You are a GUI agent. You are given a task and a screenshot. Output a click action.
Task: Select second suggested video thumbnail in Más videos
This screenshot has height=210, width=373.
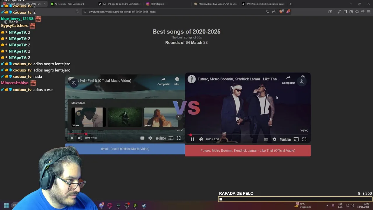(125, 117)
